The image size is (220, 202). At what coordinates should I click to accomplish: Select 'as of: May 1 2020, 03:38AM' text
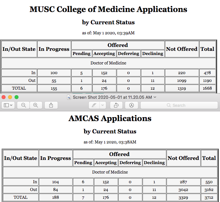[x=110, y=142]
